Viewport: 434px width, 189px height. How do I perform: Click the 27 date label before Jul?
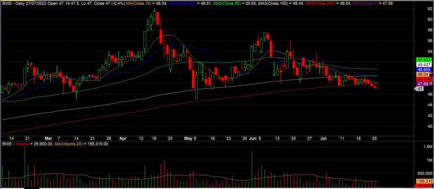click(x=310, y=138)
